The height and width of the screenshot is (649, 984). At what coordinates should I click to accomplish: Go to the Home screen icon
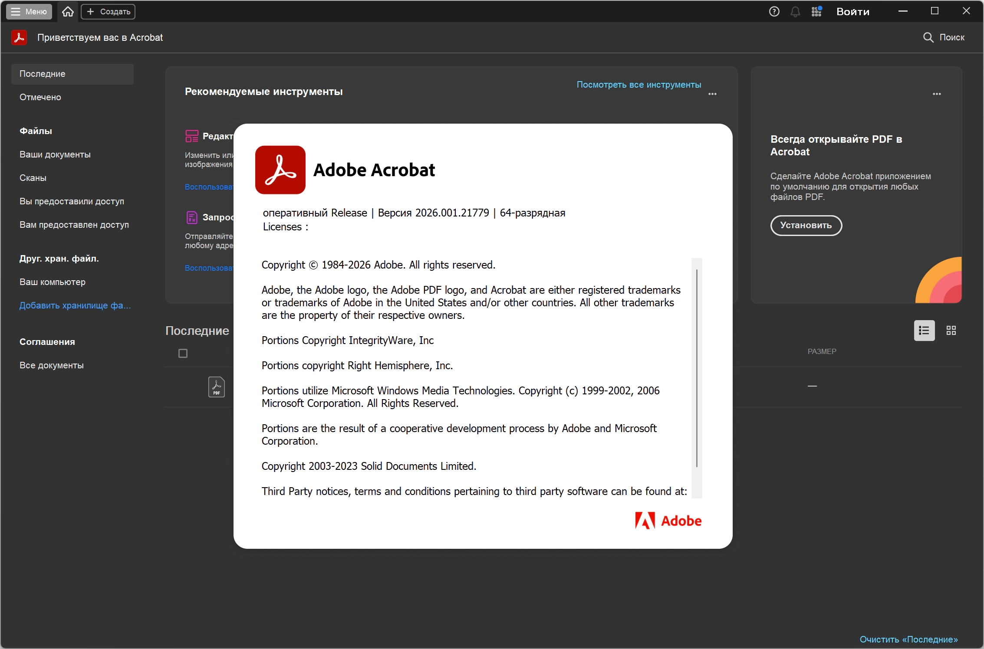coord(68,12)
